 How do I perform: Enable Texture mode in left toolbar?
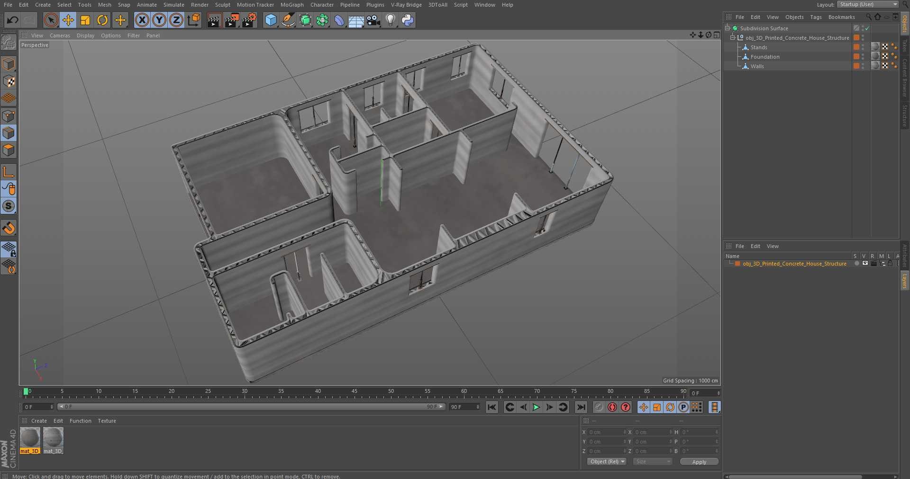click(9, 81)
